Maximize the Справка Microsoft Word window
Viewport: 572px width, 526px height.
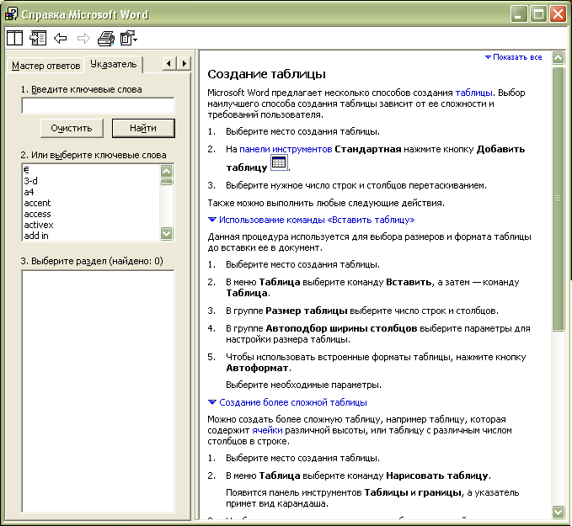point(538,14)
